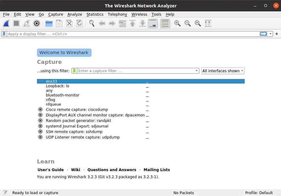Screen dimensions: 281x196
Task: Select nflog interface
Action: [141, 100]
